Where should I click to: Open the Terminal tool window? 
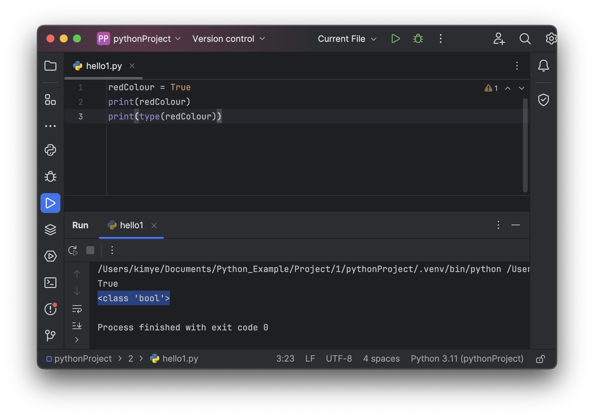pos(50,283)
